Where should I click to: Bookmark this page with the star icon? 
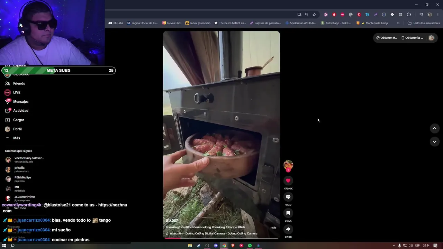point(314,15)
